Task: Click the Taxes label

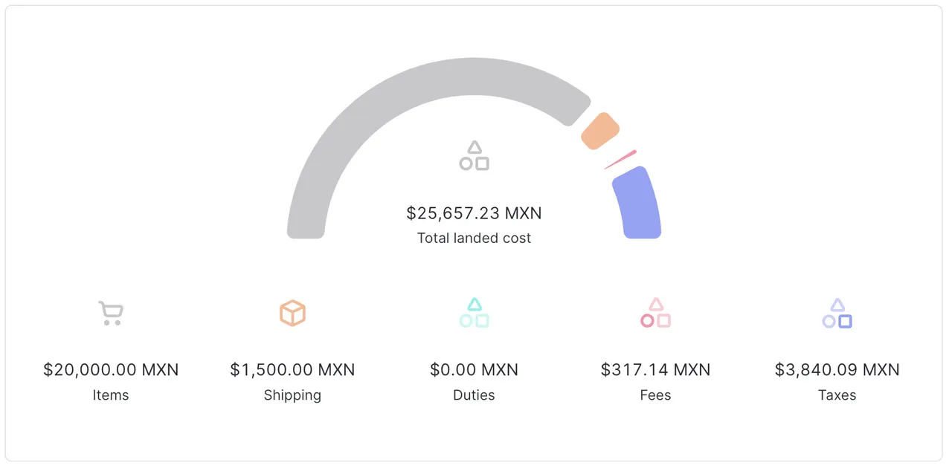Action: pyautogui.click(x=837, y=395)
